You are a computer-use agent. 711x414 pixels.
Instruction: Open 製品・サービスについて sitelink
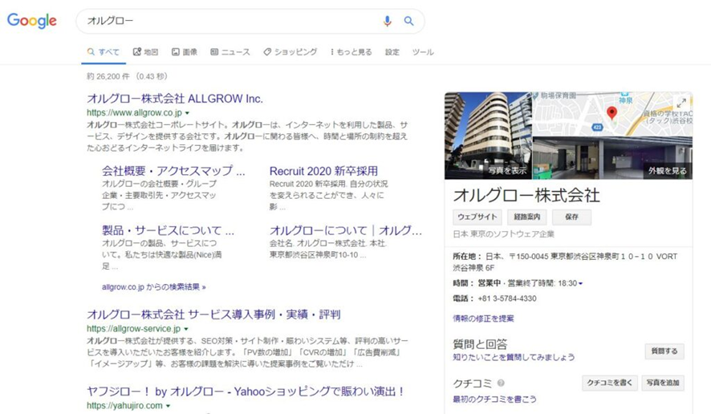pyautogui.click(x=168, y=230)
